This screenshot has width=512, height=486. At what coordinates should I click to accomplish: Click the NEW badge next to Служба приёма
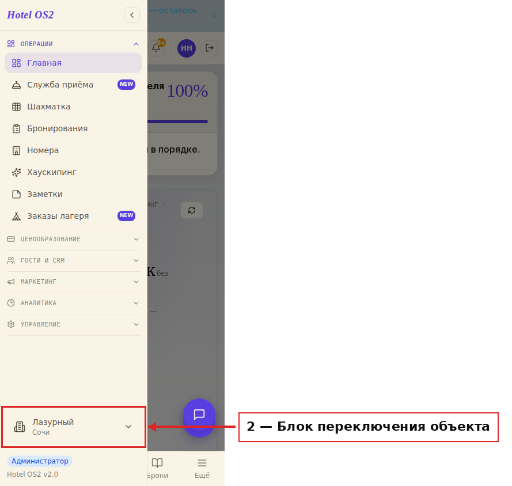pyautogui.click(x=126, y=84)
